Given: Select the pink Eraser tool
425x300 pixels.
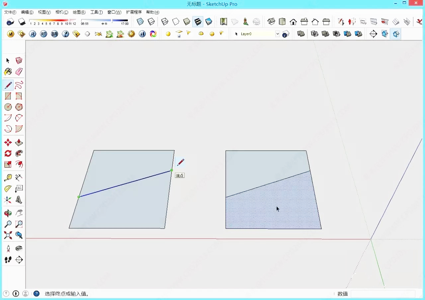Looking at the screenshot, I should [19, 72].
